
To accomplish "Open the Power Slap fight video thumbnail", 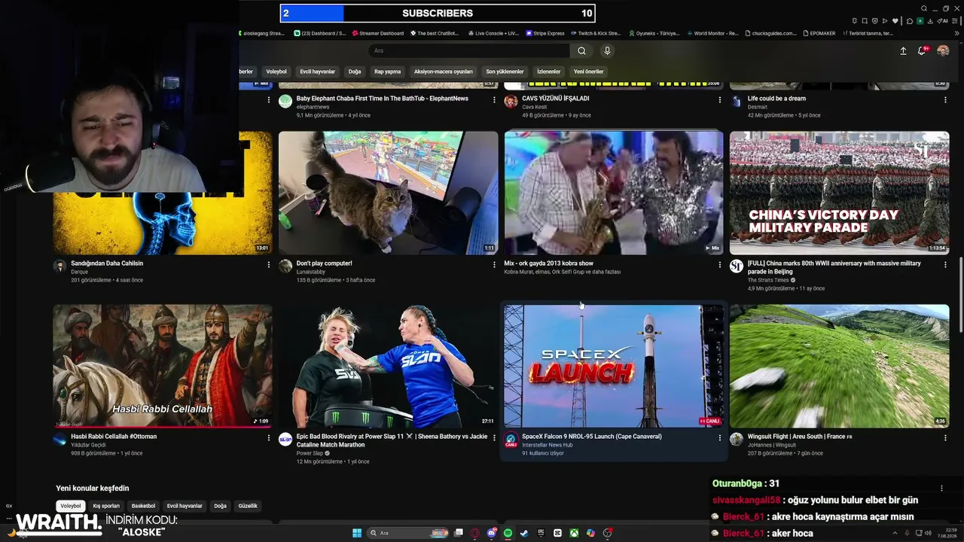I will tap(389, 366).
